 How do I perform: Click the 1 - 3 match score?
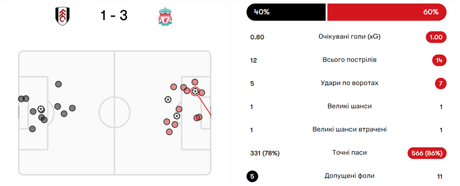114,16
